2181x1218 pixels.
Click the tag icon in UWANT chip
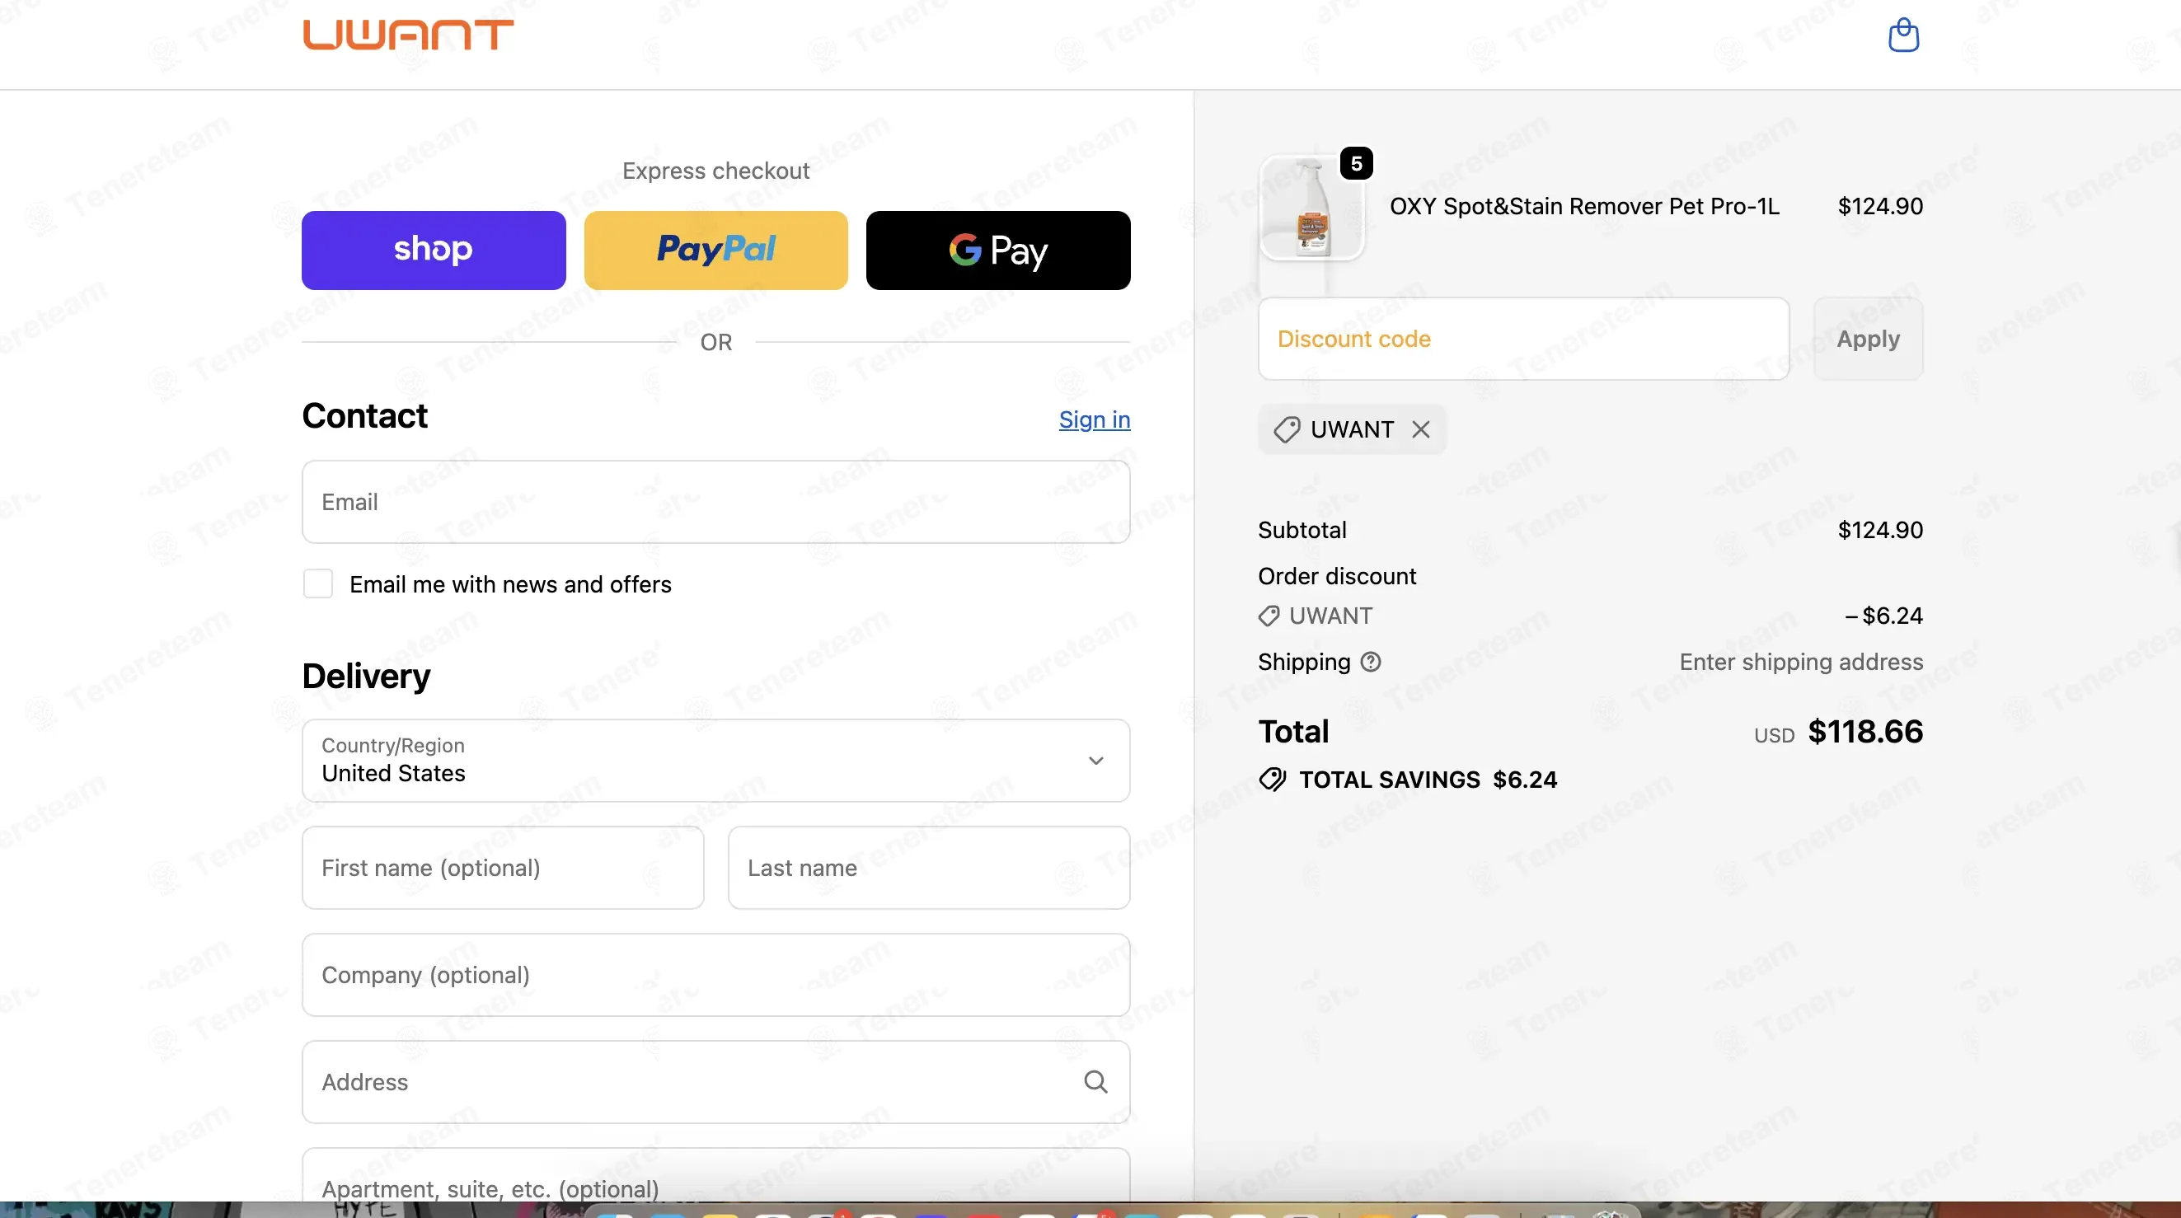[x=1287, y=430]
